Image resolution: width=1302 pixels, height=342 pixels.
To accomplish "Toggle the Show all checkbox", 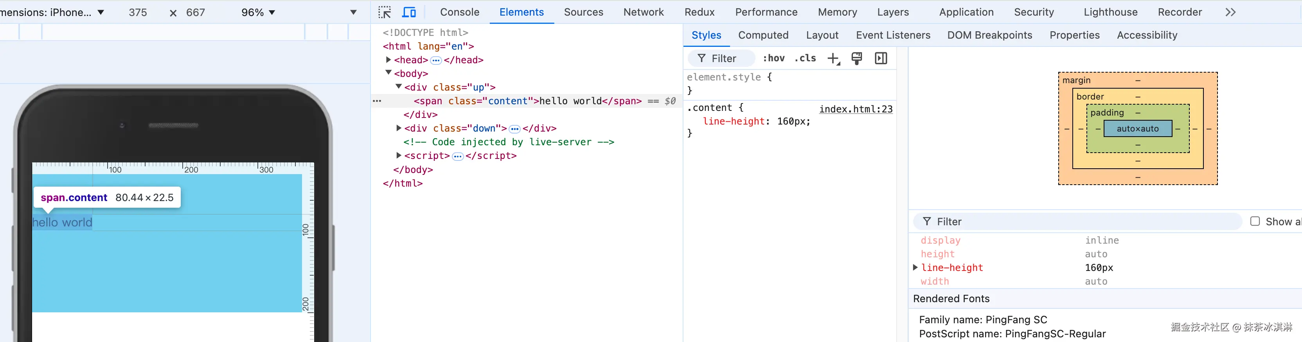I will click(x=1255, y=221).
